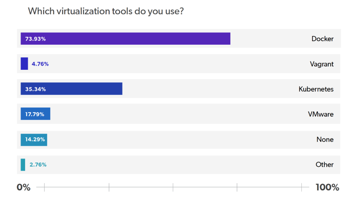Click the chart title about virtualization tools
The height and width of the screenshot is (220, 357).
pos(106,11)
